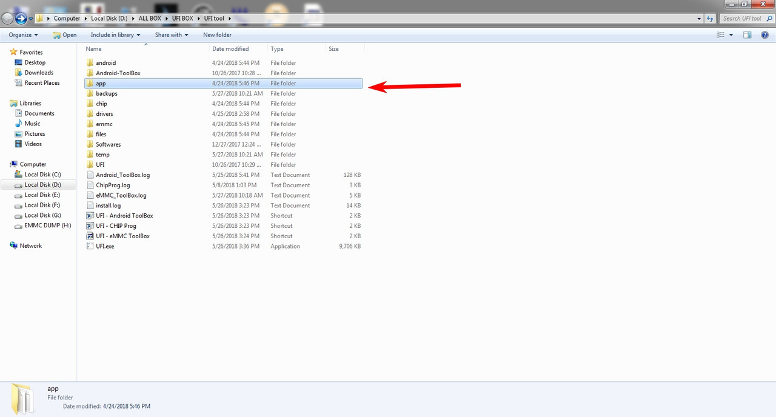The height and width of the screenshot is (417, 776).
Task: Open the Include in library menu
Action: pyautogui.click(x=115, y=35)
